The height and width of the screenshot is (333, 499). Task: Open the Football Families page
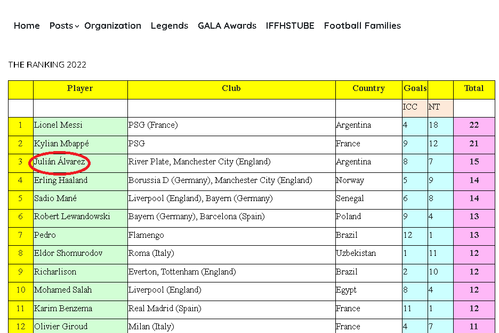click(x=362, y=26)
